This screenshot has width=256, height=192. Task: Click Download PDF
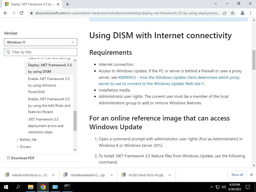click(x=21, y=158)
